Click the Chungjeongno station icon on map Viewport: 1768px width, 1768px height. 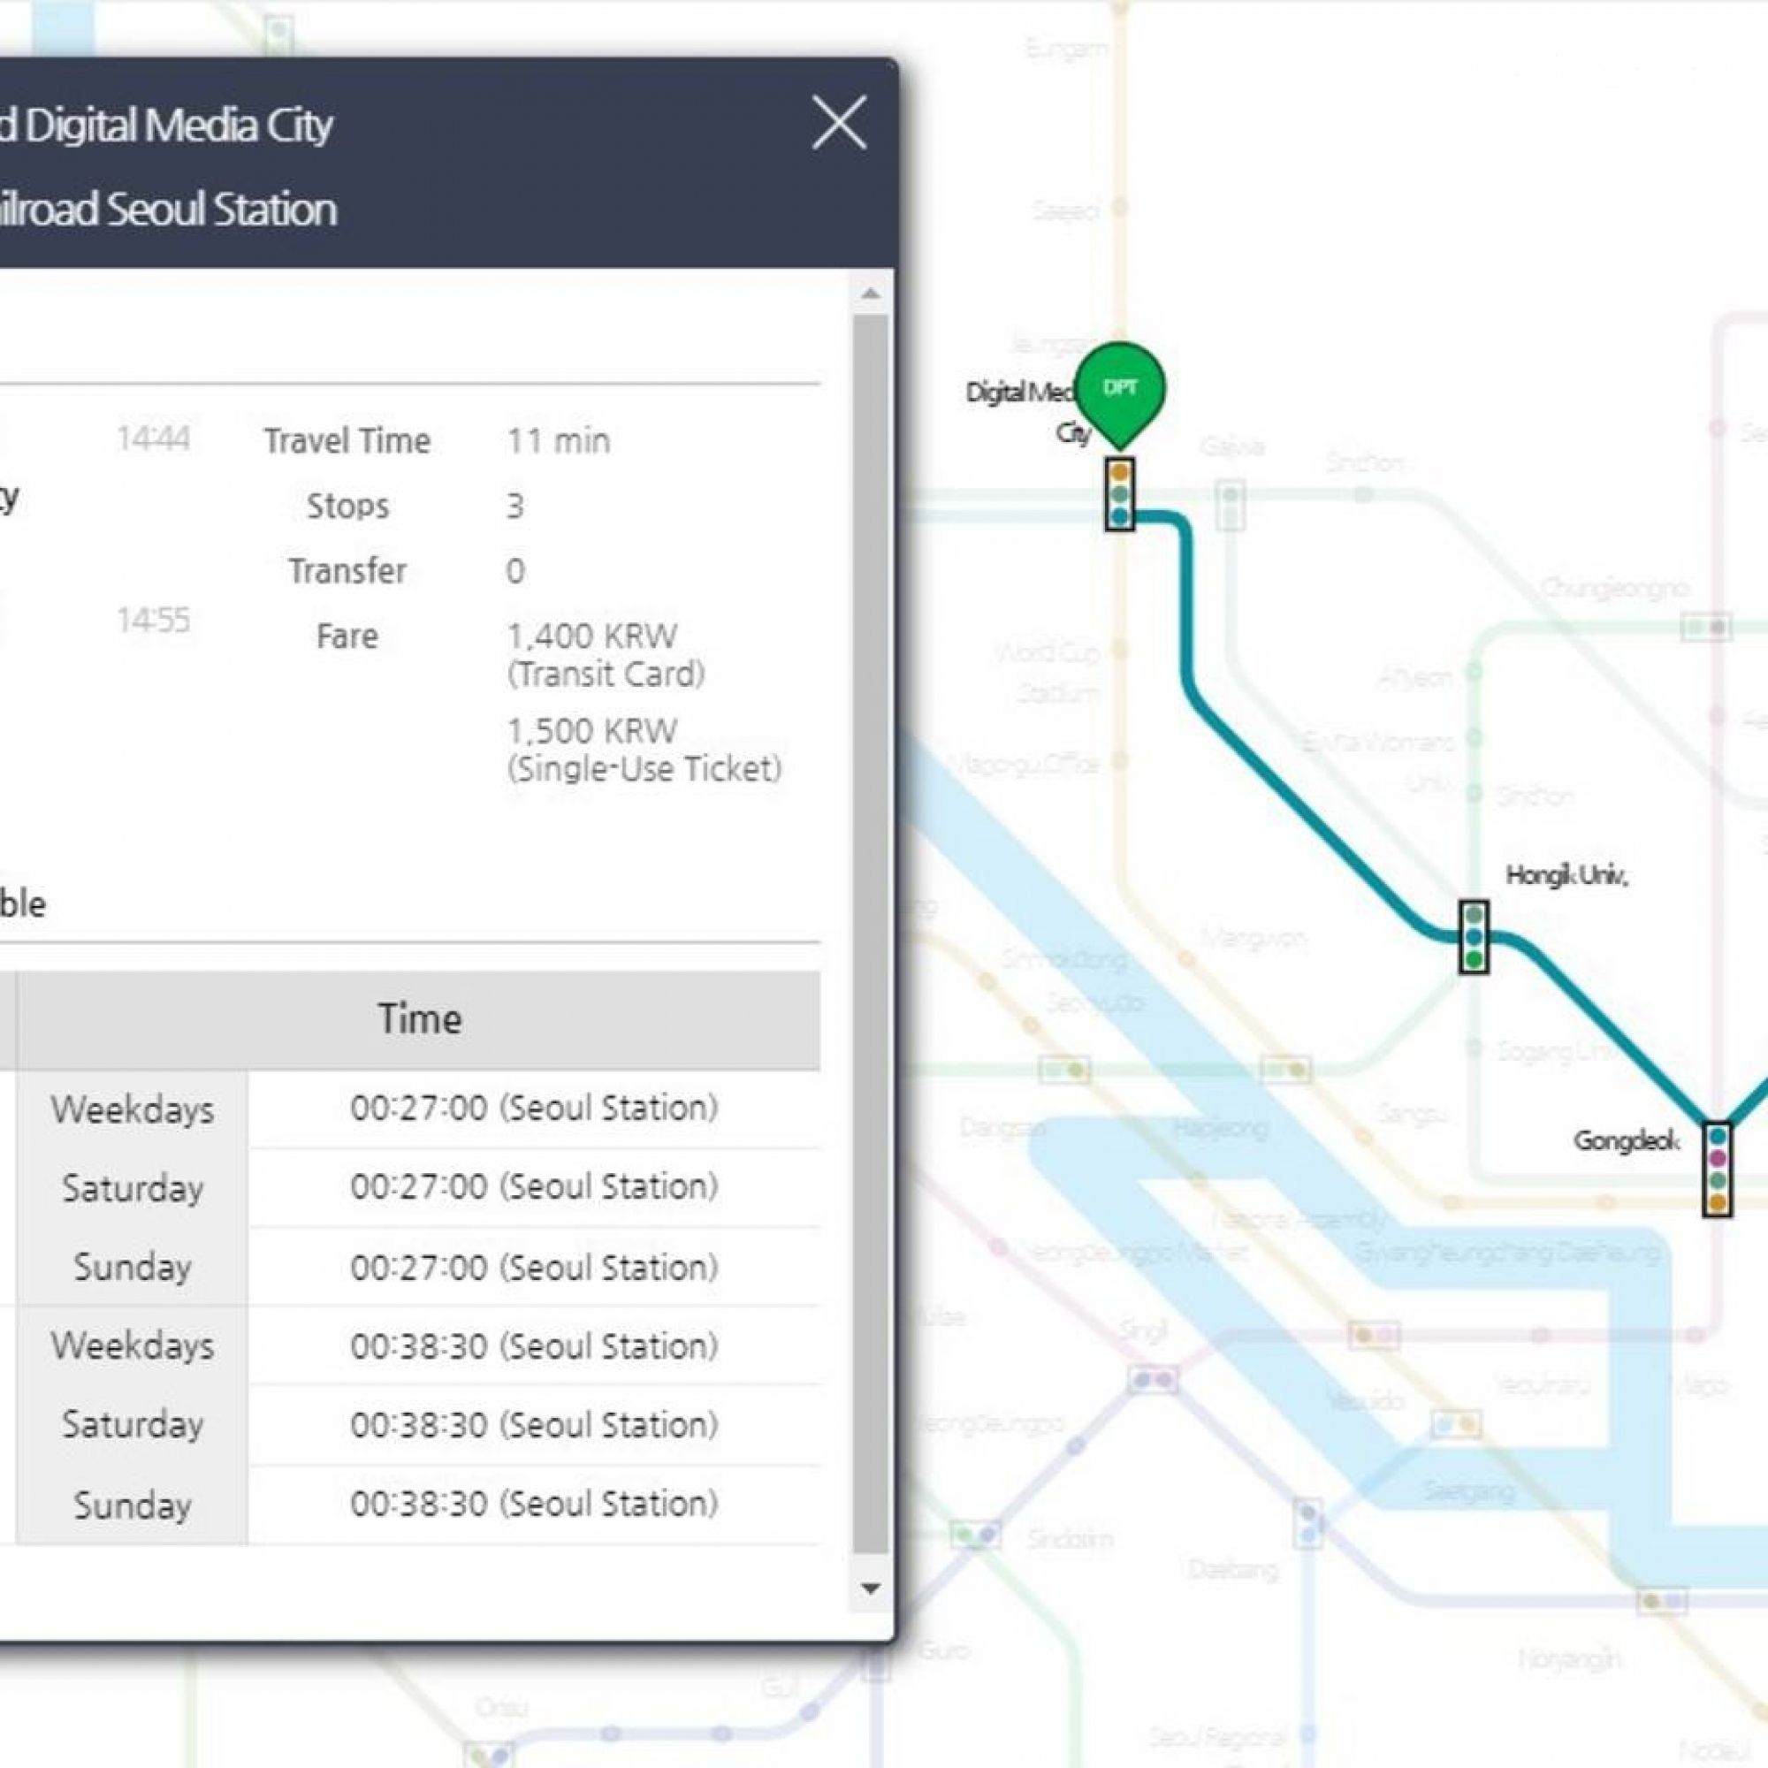[x=1706, y=627]
